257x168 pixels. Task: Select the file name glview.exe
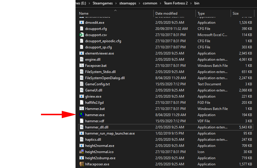coord(93,96)
